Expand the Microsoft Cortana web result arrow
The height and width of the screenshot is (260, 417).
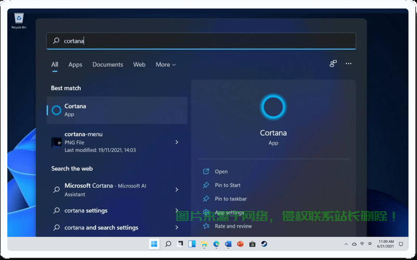[177, 190]
